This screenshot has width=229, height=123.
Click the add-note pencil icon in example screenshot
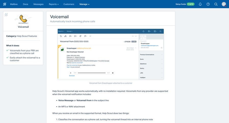(x=65, y=36)
